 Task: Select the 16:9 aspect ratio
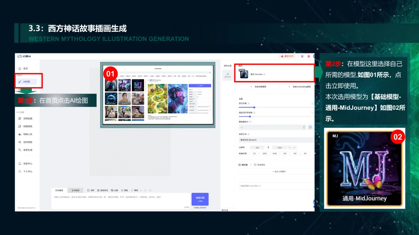tap(265, 153)
